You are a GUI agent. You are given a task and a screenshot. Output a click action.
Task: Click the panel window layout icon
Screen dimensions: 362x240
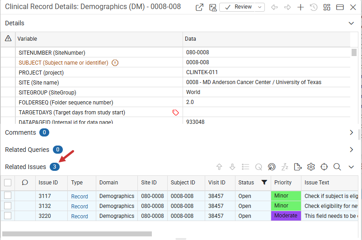tap(340, 7)
